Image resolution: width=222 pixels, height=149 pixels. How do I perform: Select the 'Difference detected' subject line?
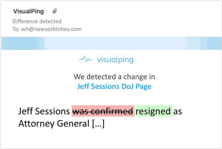click(37, 21)
